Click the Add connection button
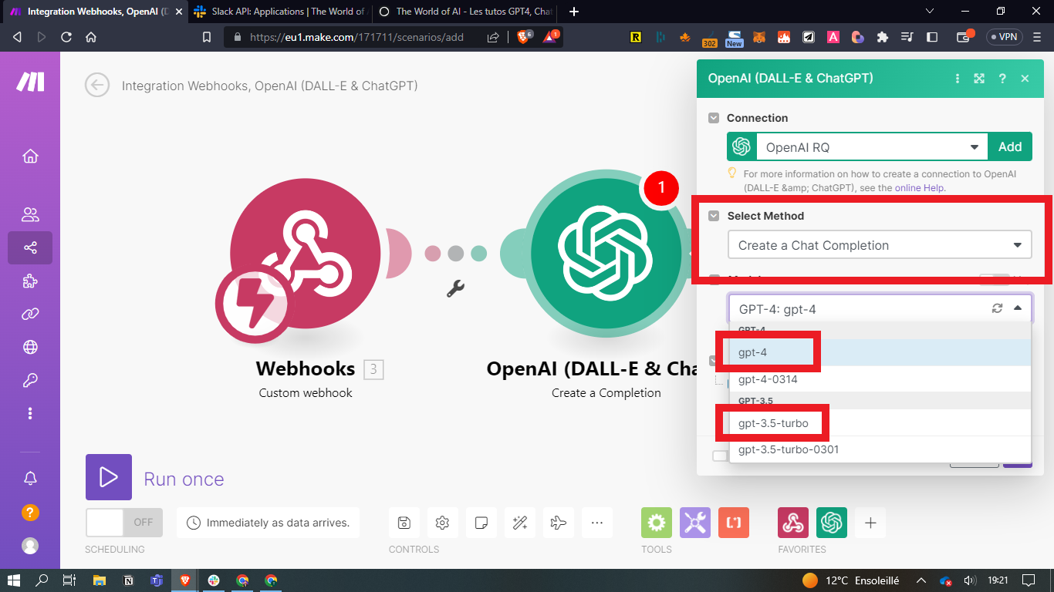1054x592 pixels. (1010, 146)
